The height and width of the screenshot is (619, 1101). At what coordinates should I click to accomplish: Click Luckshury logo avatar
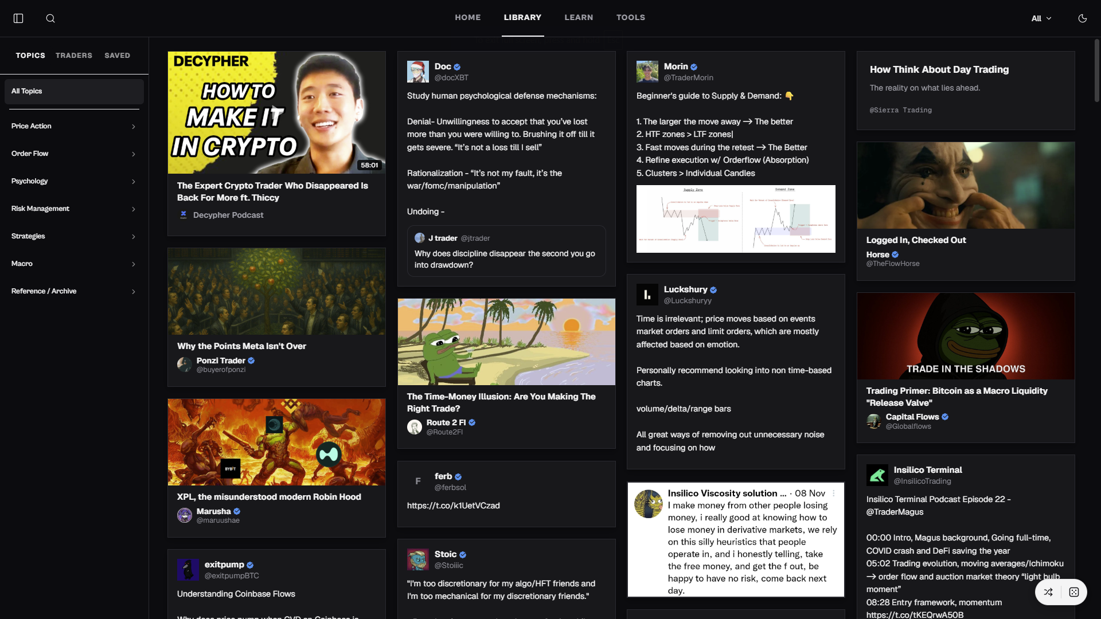(647, 295)
